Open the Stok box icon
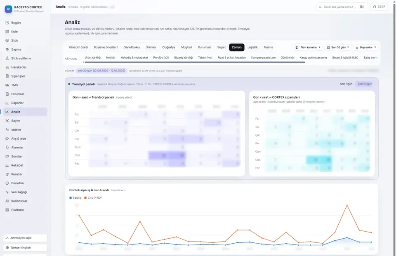 tap(7, 40)
